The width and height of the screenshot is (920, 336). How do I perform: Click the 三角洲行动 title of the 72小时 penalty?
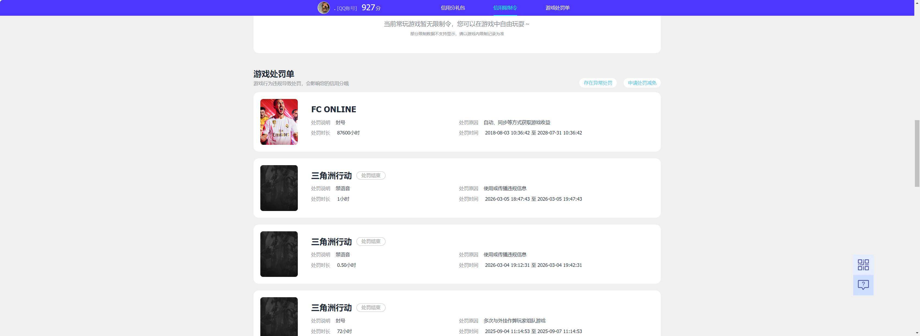tap(331, 308)
